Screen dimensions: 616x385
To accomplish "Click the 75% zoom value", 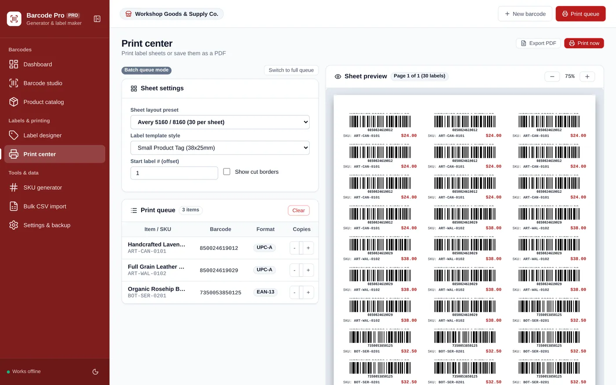I will (x=570, y=77).
